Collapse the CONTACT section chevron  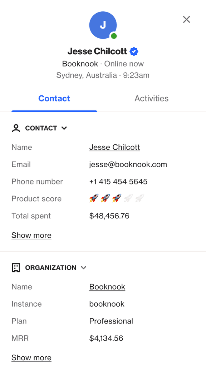tap(64, 128)
